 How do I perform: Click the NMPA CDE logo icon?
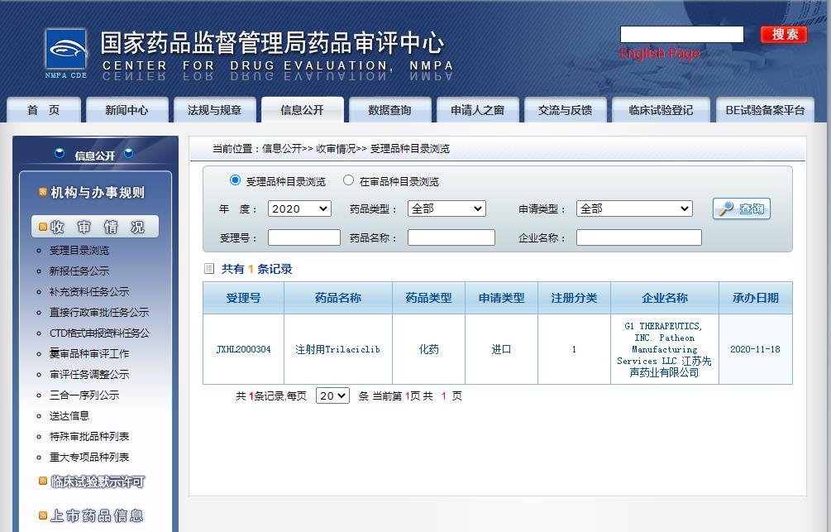point(65,52)
